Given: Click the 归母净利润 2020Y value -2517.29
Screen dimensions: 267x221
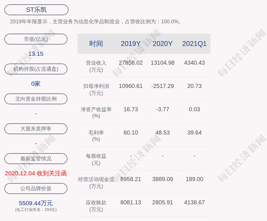Looking at the screenshot, I should click(162, 86).
